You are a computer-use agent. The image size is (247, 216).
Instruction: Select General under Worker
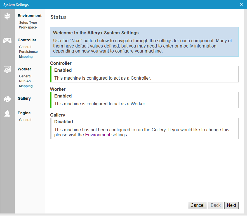[25, 76]
